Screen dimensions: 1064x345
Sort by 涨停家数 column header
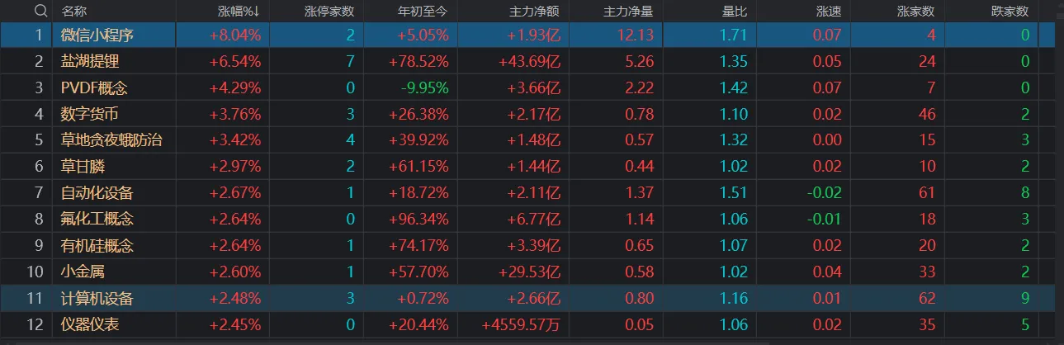(329, 11)
